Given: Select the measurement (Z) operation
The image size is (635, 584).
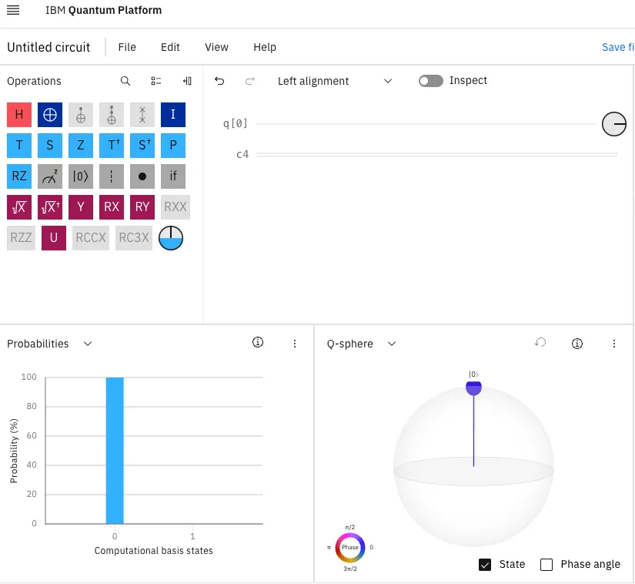Looking at the screenshot, I should coord(50,176).
